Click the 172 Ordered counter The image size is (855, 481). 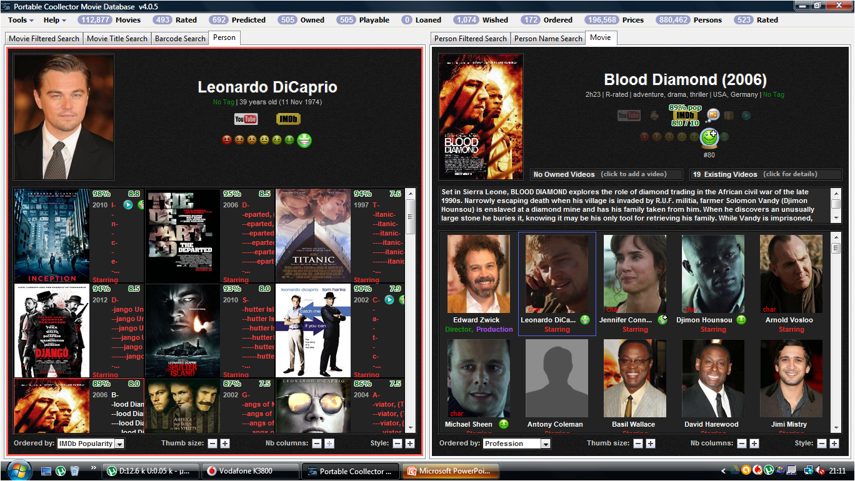pos(546,20)
